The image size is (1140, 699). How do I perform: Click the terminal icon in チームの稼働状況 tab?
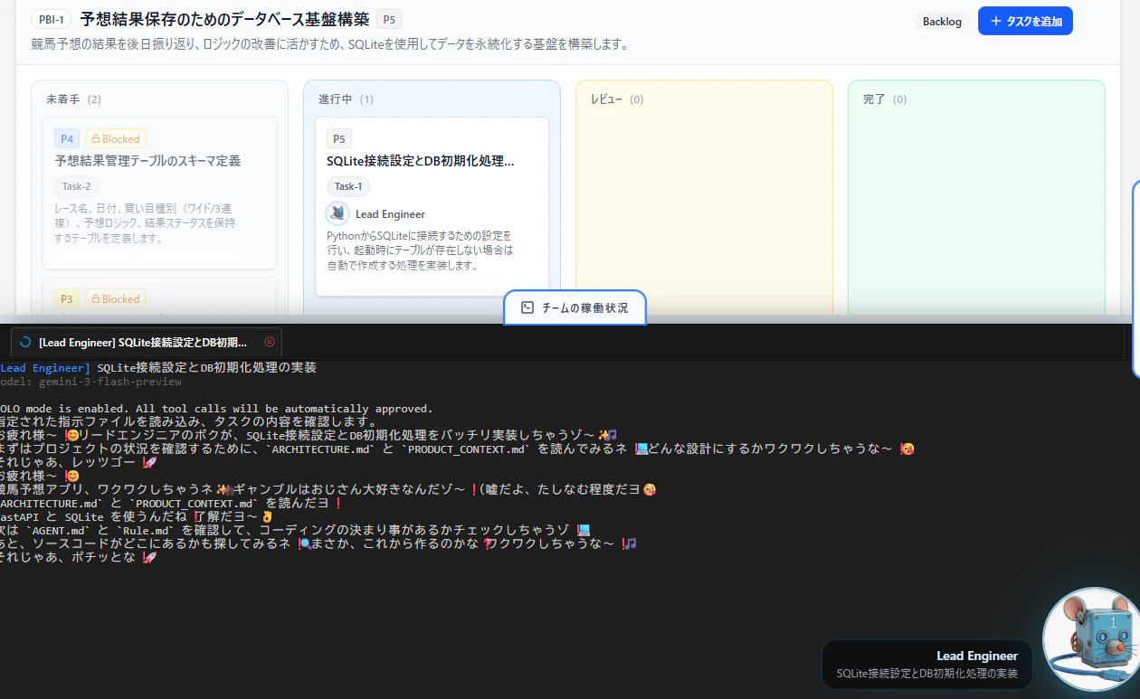[x=527, y=307]
